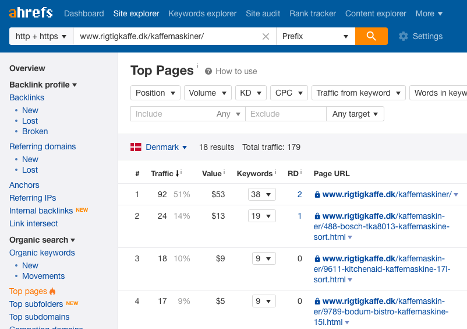The image size is (467, 329).
Task: Open the arrow menu after bosch-tka8013 URL
Action: click(x=350, y=237)
